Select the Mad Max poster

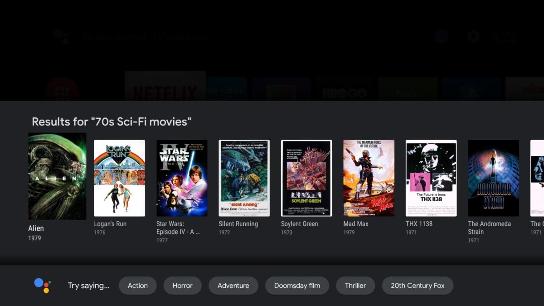[369, 178]
